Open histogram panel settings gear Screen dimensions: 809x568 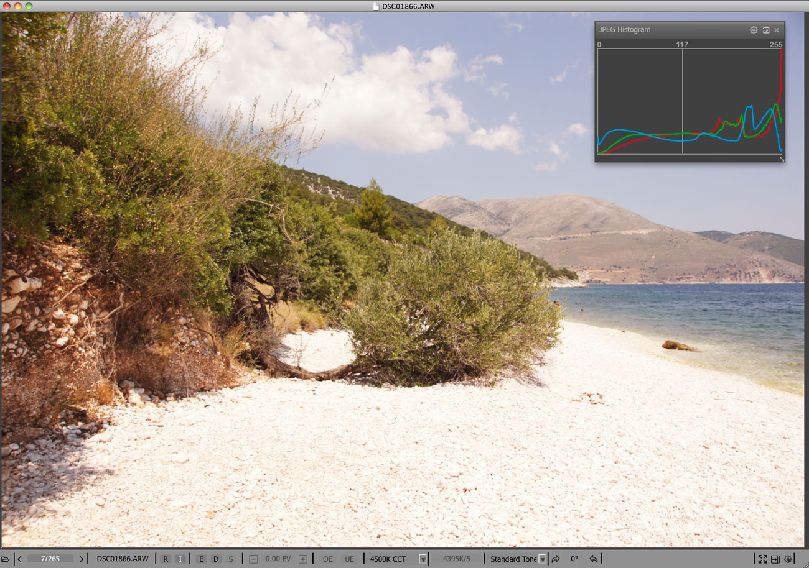tap(753, 30)
